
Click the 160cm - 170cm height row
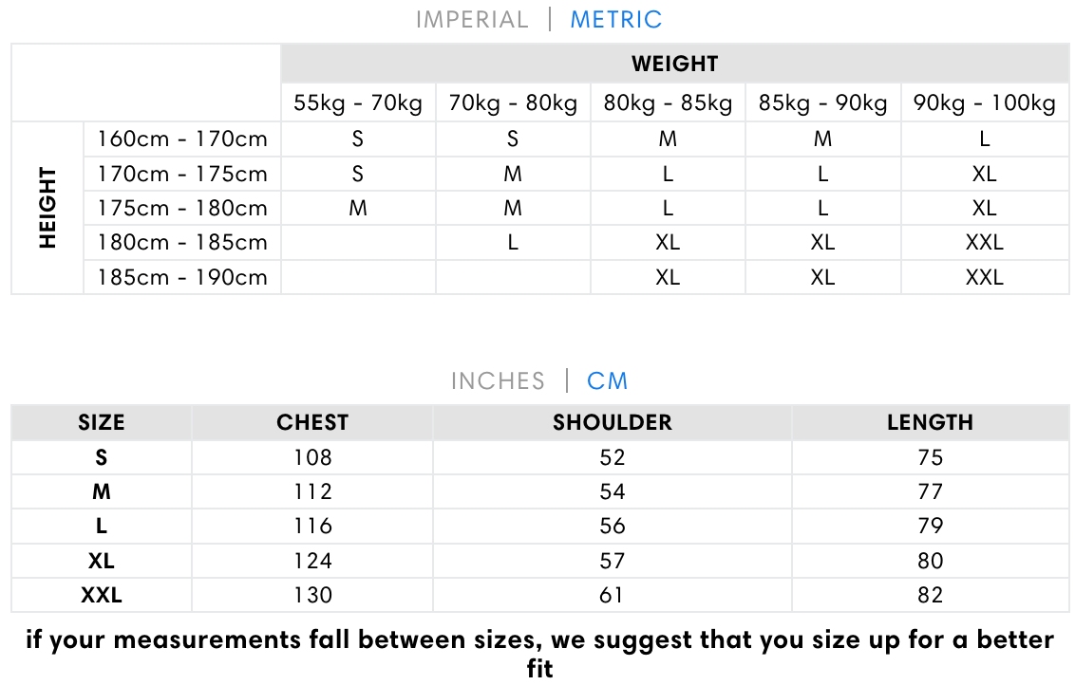[x=182, y=139]
